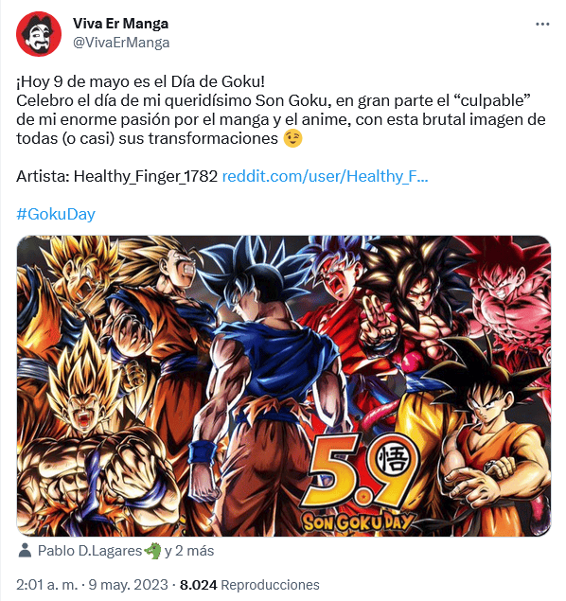Click the Artista: Healthy_Finger_1782 text
The image size is (566, 601).
116,176
